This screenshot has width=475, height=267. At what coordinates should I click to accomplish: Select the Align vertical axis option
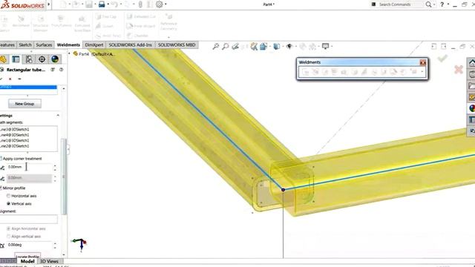[8, 237]
